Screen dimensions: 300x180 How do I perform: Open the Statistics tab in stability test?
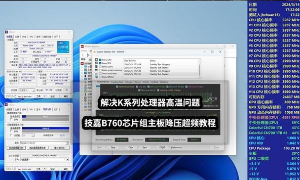click(x=164, y=82)
